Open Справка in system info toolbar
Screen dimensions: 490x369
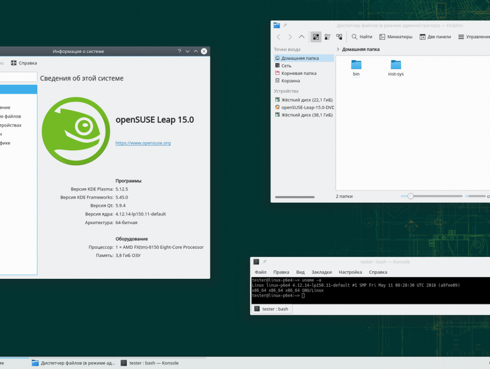pyautogui.click(x=24, y=63)
